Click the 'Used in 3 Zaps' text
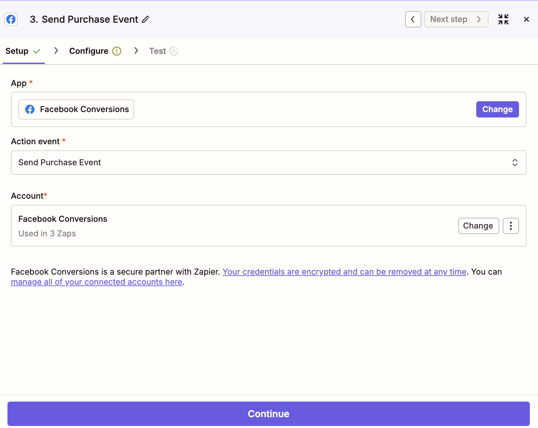Viewport: 538px width, 428px height. [x=47, y=234]
